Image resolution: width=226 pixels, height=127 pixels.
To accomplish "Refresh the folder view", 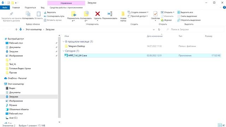I will (x=159, y=30).
